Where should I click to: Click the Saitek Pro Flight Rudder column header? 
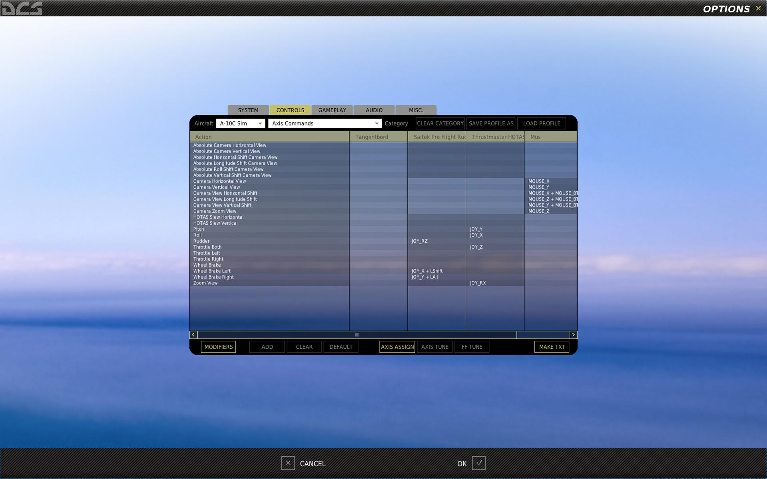coord(437,137)
